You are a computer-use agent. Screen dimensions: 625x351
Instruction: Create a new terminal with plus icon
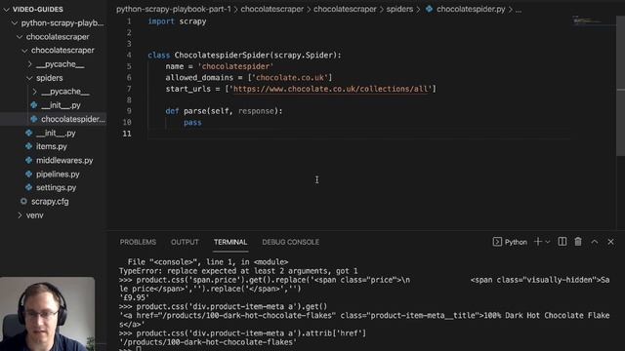pos(538,242)
